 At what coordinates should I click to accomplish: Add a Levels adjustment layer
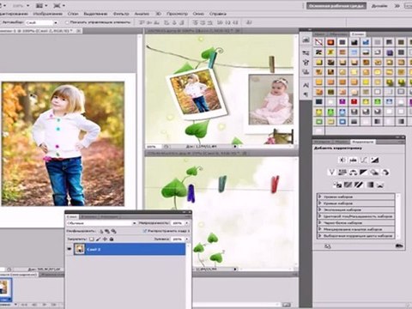[x=353, y=160]
